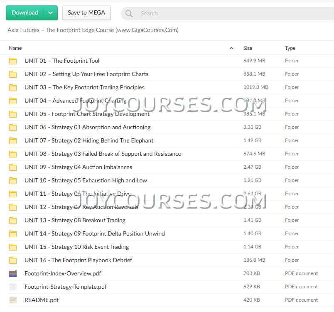Select UNIT 05 - Footprint Chart Strategy Development
This screenshot has height=312, width=334.
point(87,114)
